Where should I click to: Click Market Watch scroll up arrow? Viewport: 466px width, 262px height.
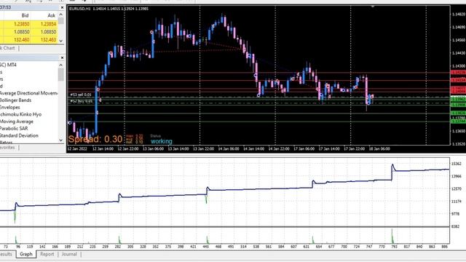coord(61,15)
